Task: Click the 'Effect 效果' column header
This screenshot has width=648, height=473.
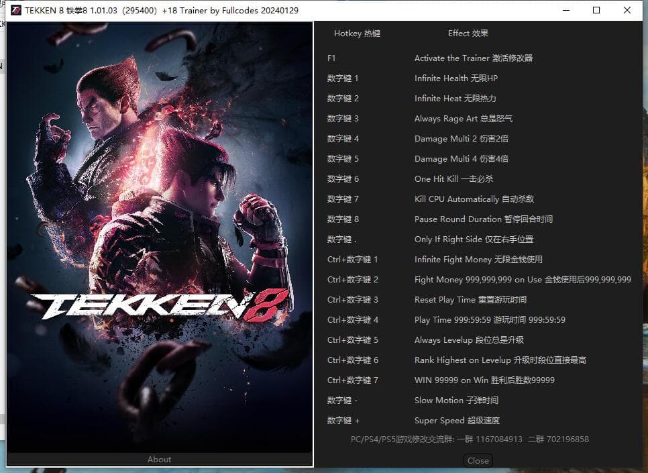Action: (468, 34)
